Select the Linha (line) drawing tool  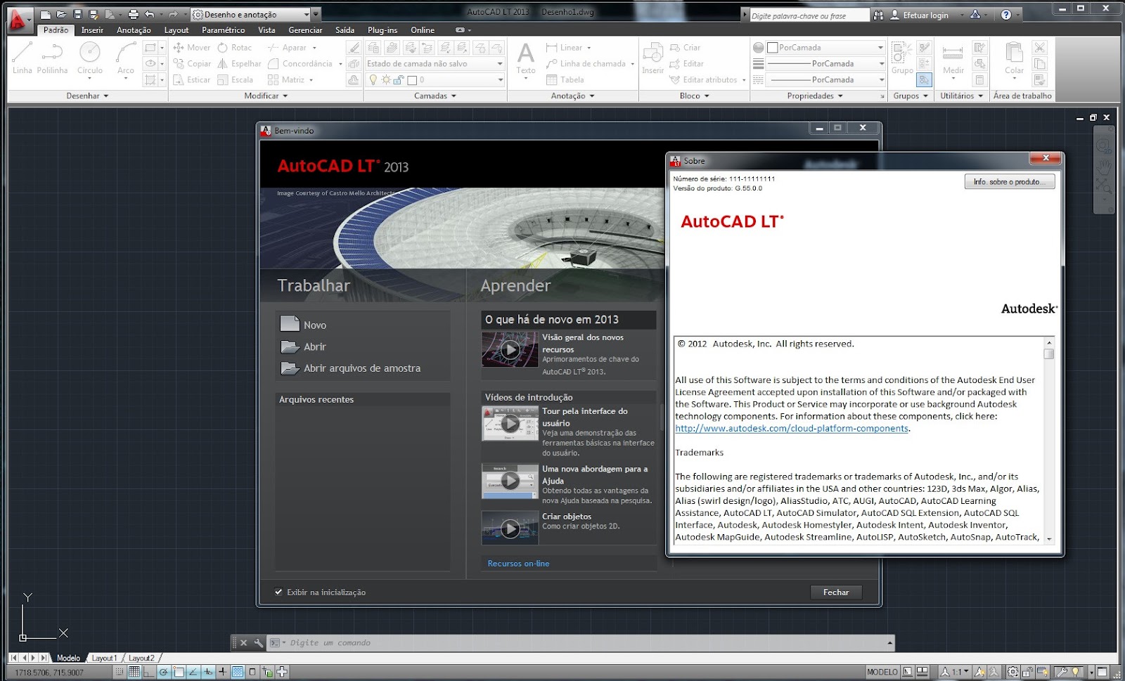(x=22, y=58)
